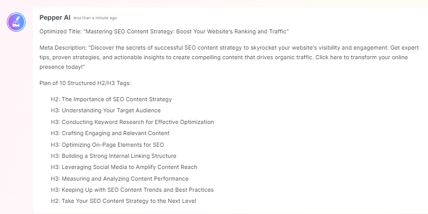
Task: Click 'H3: Conducting Keyword Research' list item
Action: coord(132,122)
